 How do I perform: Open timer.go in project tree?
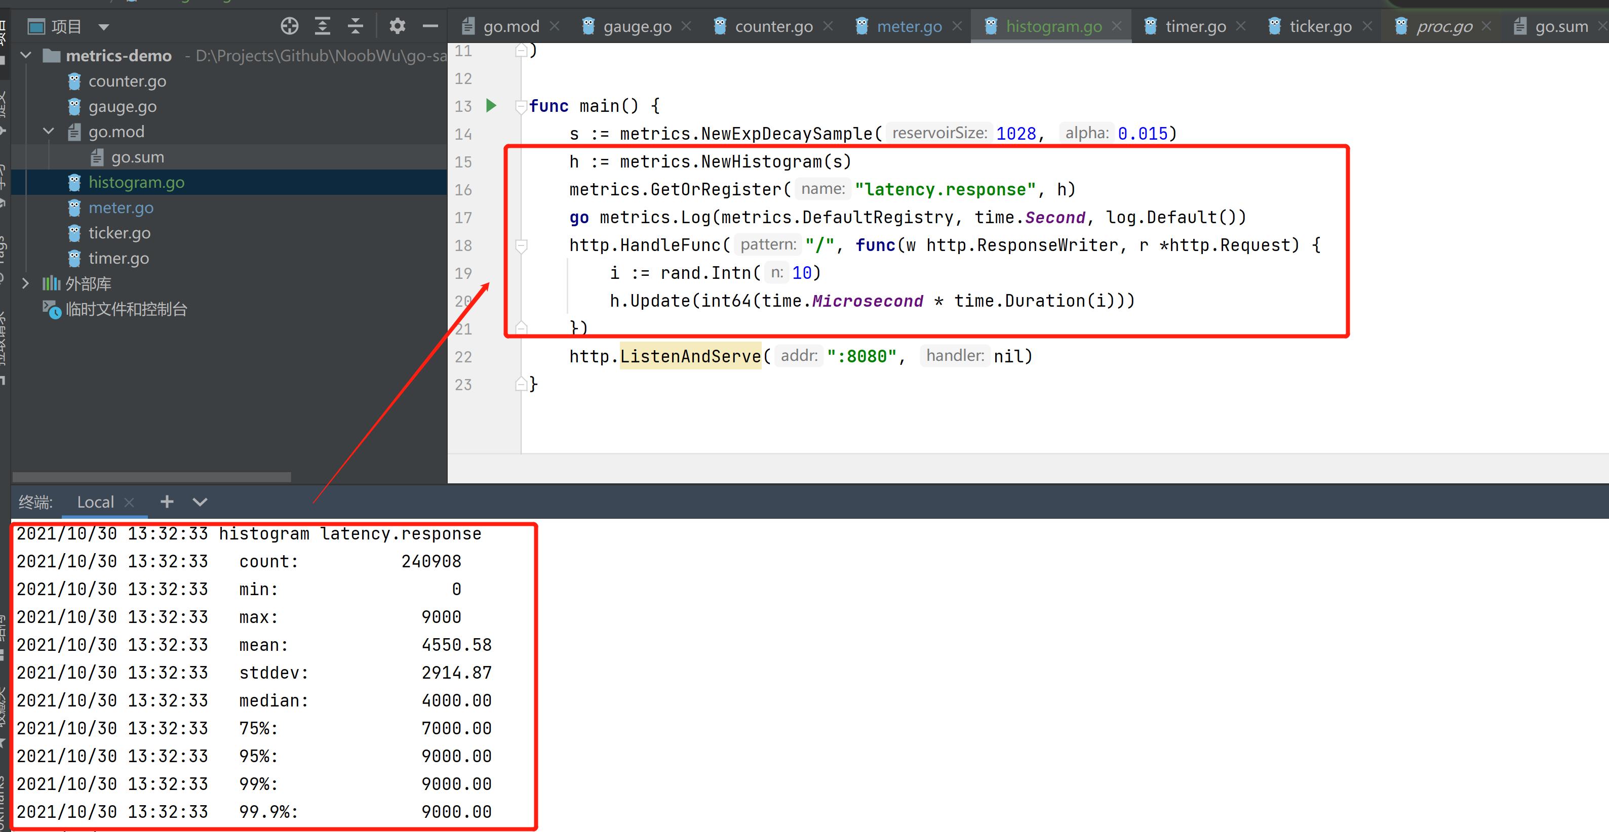(119, 259)
